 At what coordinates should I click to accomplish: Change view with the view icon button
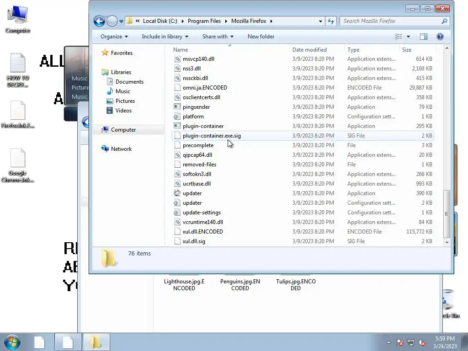point(398,37)
